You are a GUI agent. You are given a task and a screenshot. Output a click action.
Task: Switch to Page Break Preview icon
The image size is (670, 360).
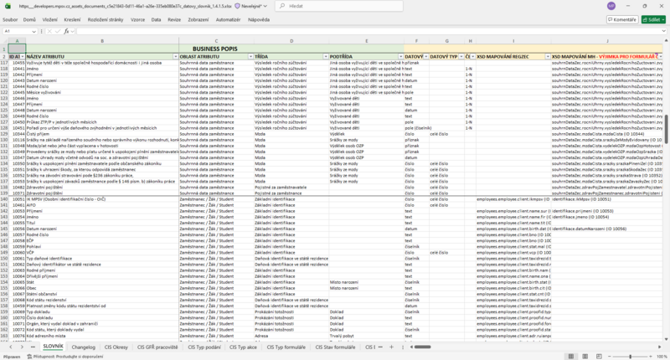coord(599,356)
